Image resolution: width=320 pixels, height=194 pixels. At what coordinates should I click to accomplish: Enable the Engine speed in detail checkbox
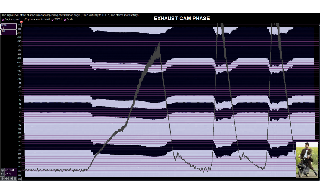pyautogui.click(x=24, y=20)
